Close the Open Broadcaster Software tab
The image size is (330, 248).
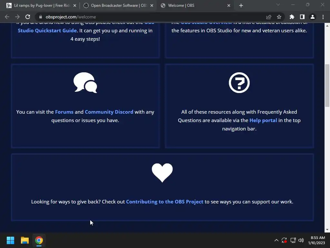[x=152, y=6]
